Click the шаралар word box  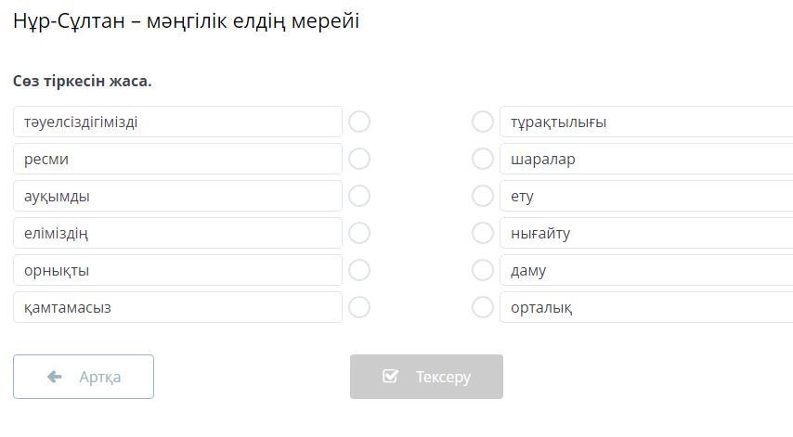645,159
